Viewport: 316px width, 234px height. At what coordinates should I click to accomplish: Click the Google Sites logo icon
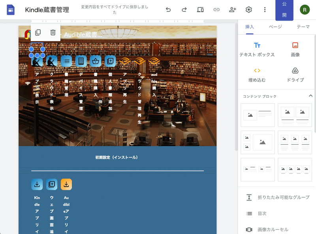pyautogui.click(x=11, y=9)
